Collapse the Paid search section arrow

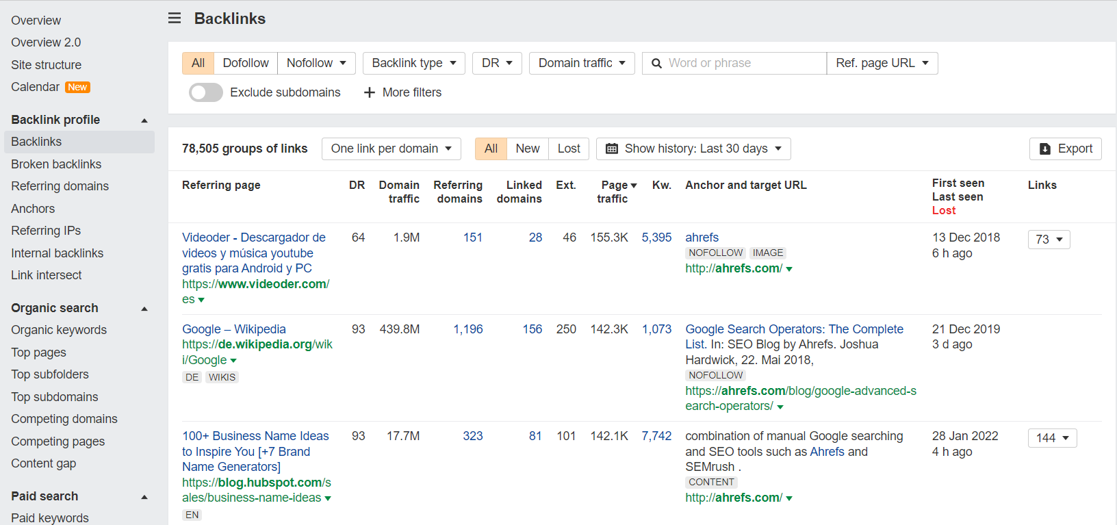(x=144, y=497)
